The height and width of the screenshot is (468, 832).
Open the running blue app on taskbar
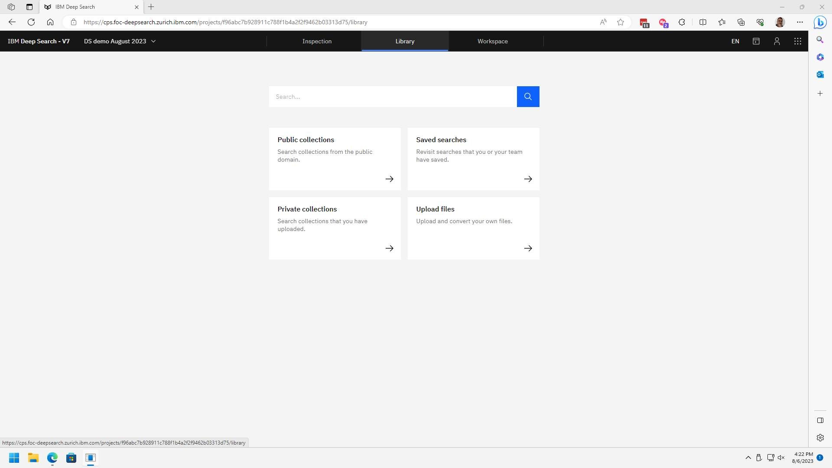coord(90,458)
